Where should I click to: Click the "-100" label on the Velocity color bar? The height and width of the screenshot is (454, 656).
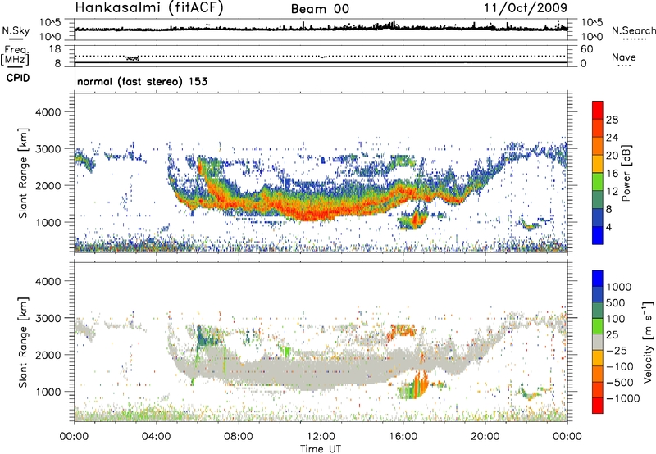coord(620,366)
